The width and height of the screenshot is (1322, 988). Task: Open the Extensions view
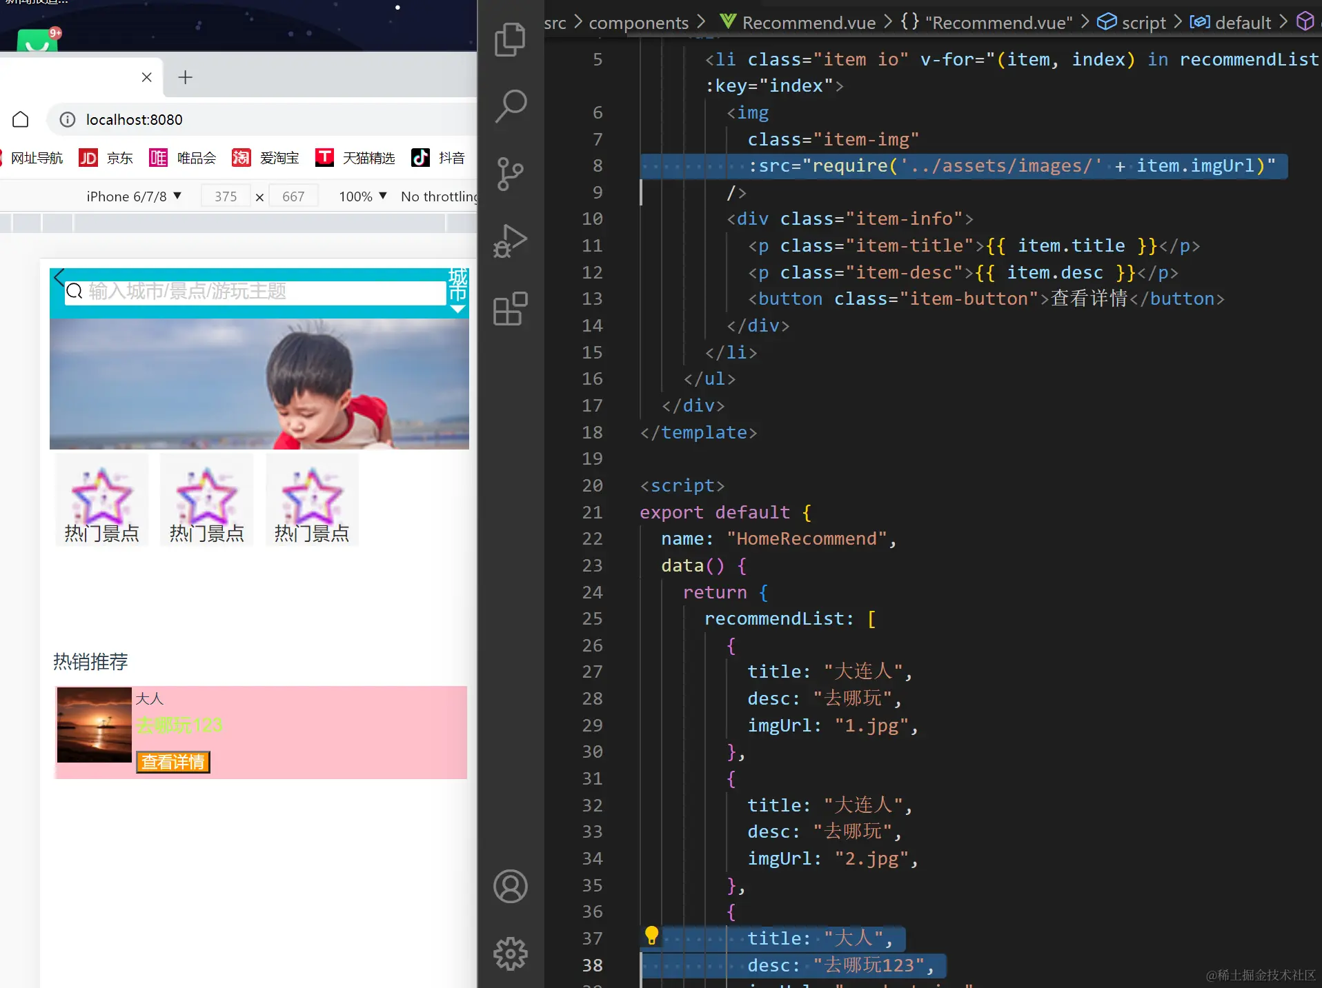point(511,308)
